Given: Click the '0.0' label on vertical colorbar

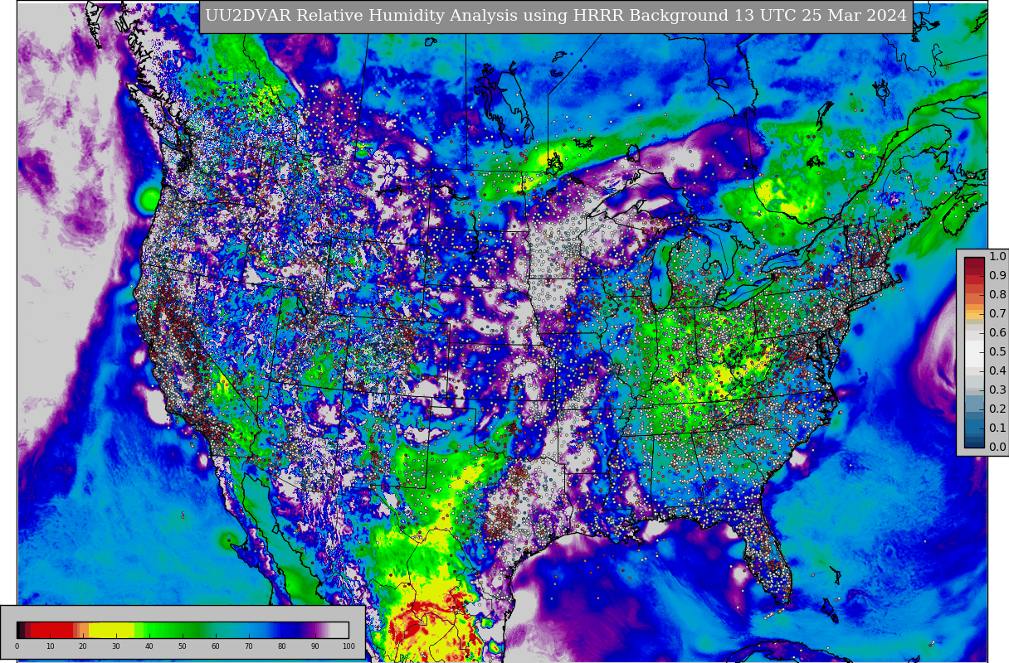Looking at the screenshot, I should point(997,448).
